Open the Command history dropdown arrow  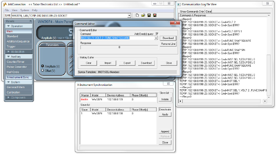pos(156,38)
